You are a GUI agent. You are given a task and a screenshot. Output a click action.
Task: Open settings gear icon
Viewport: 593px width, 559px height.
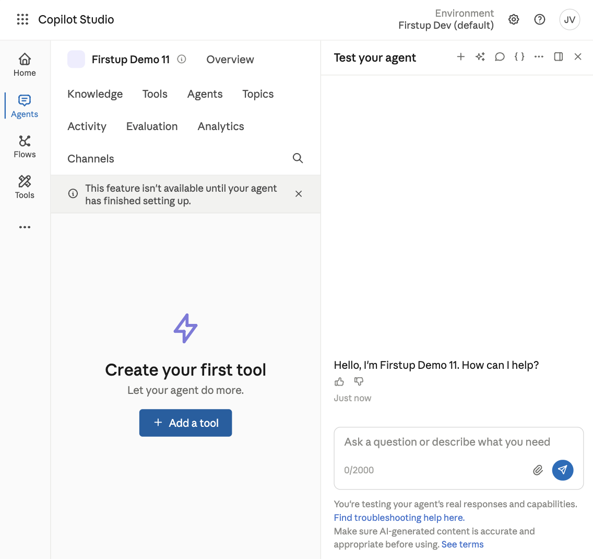(514, 19)
